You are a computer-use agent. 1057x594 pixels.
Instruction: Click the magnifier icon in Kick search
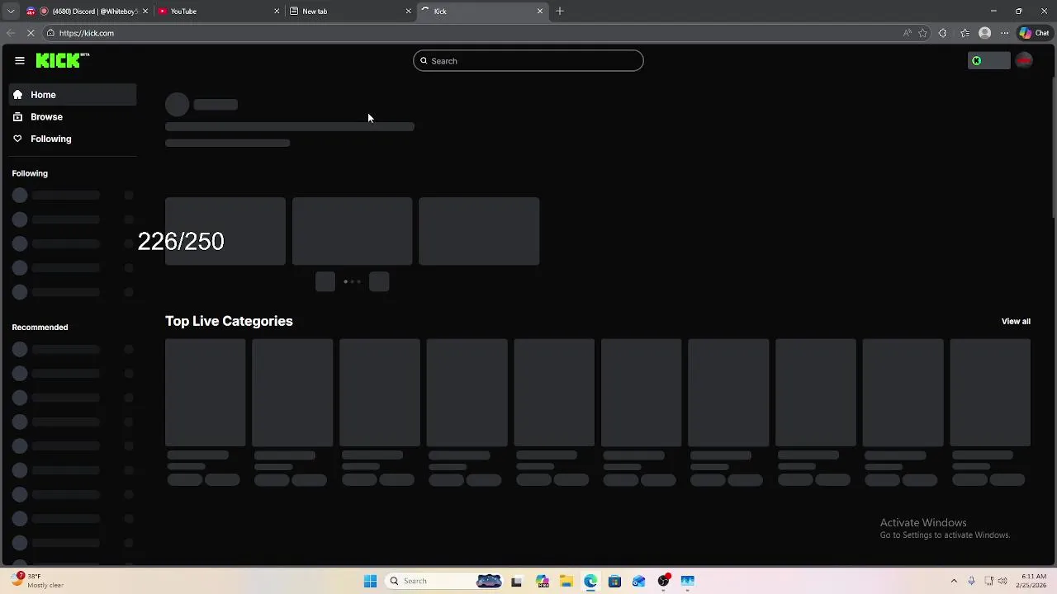click(424, 61)
